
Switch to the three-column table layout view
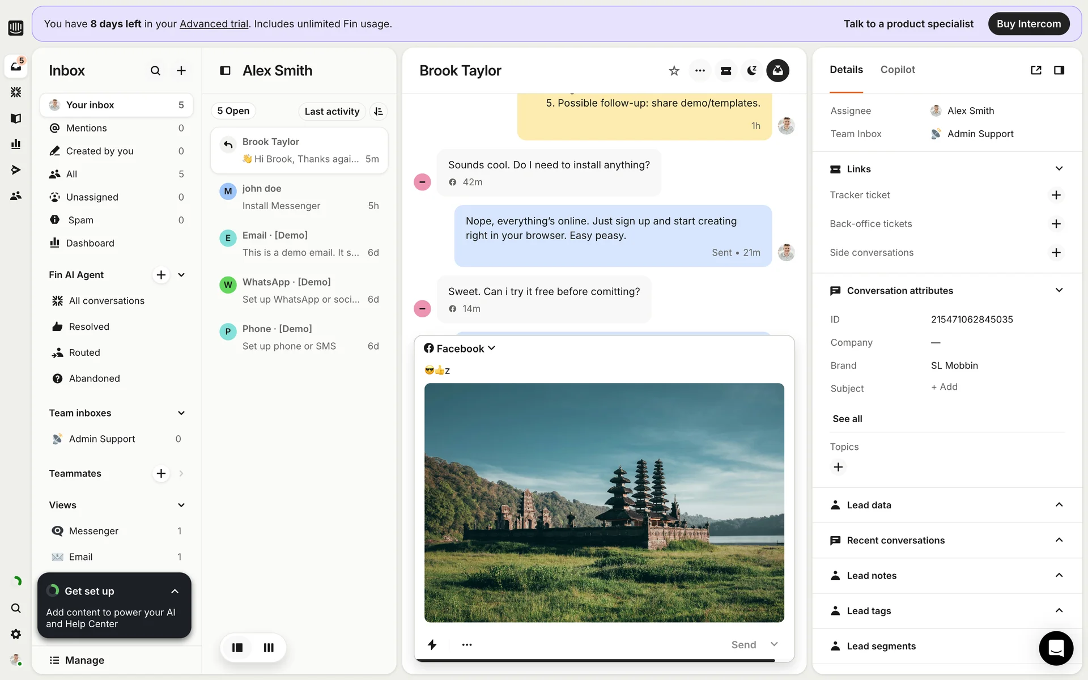269,648
